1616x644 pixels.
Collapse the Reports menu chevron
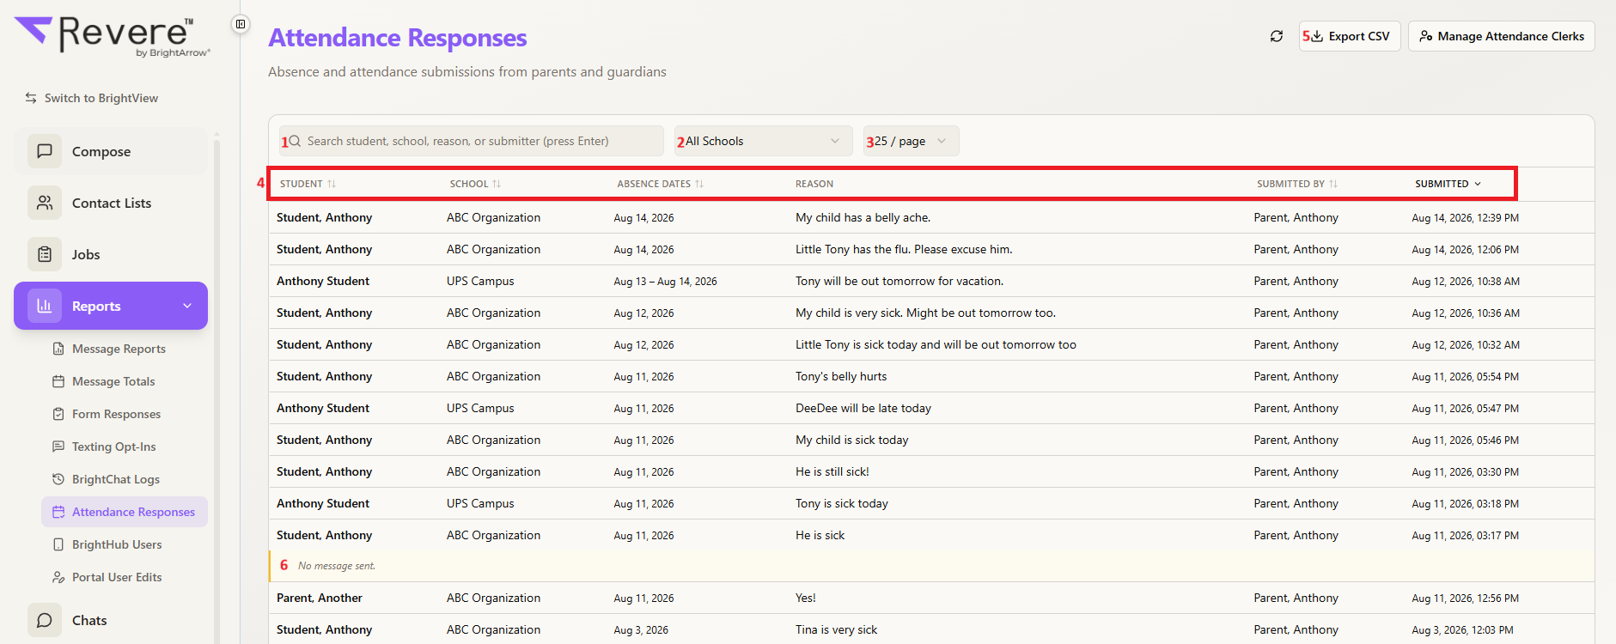point(187,306)
